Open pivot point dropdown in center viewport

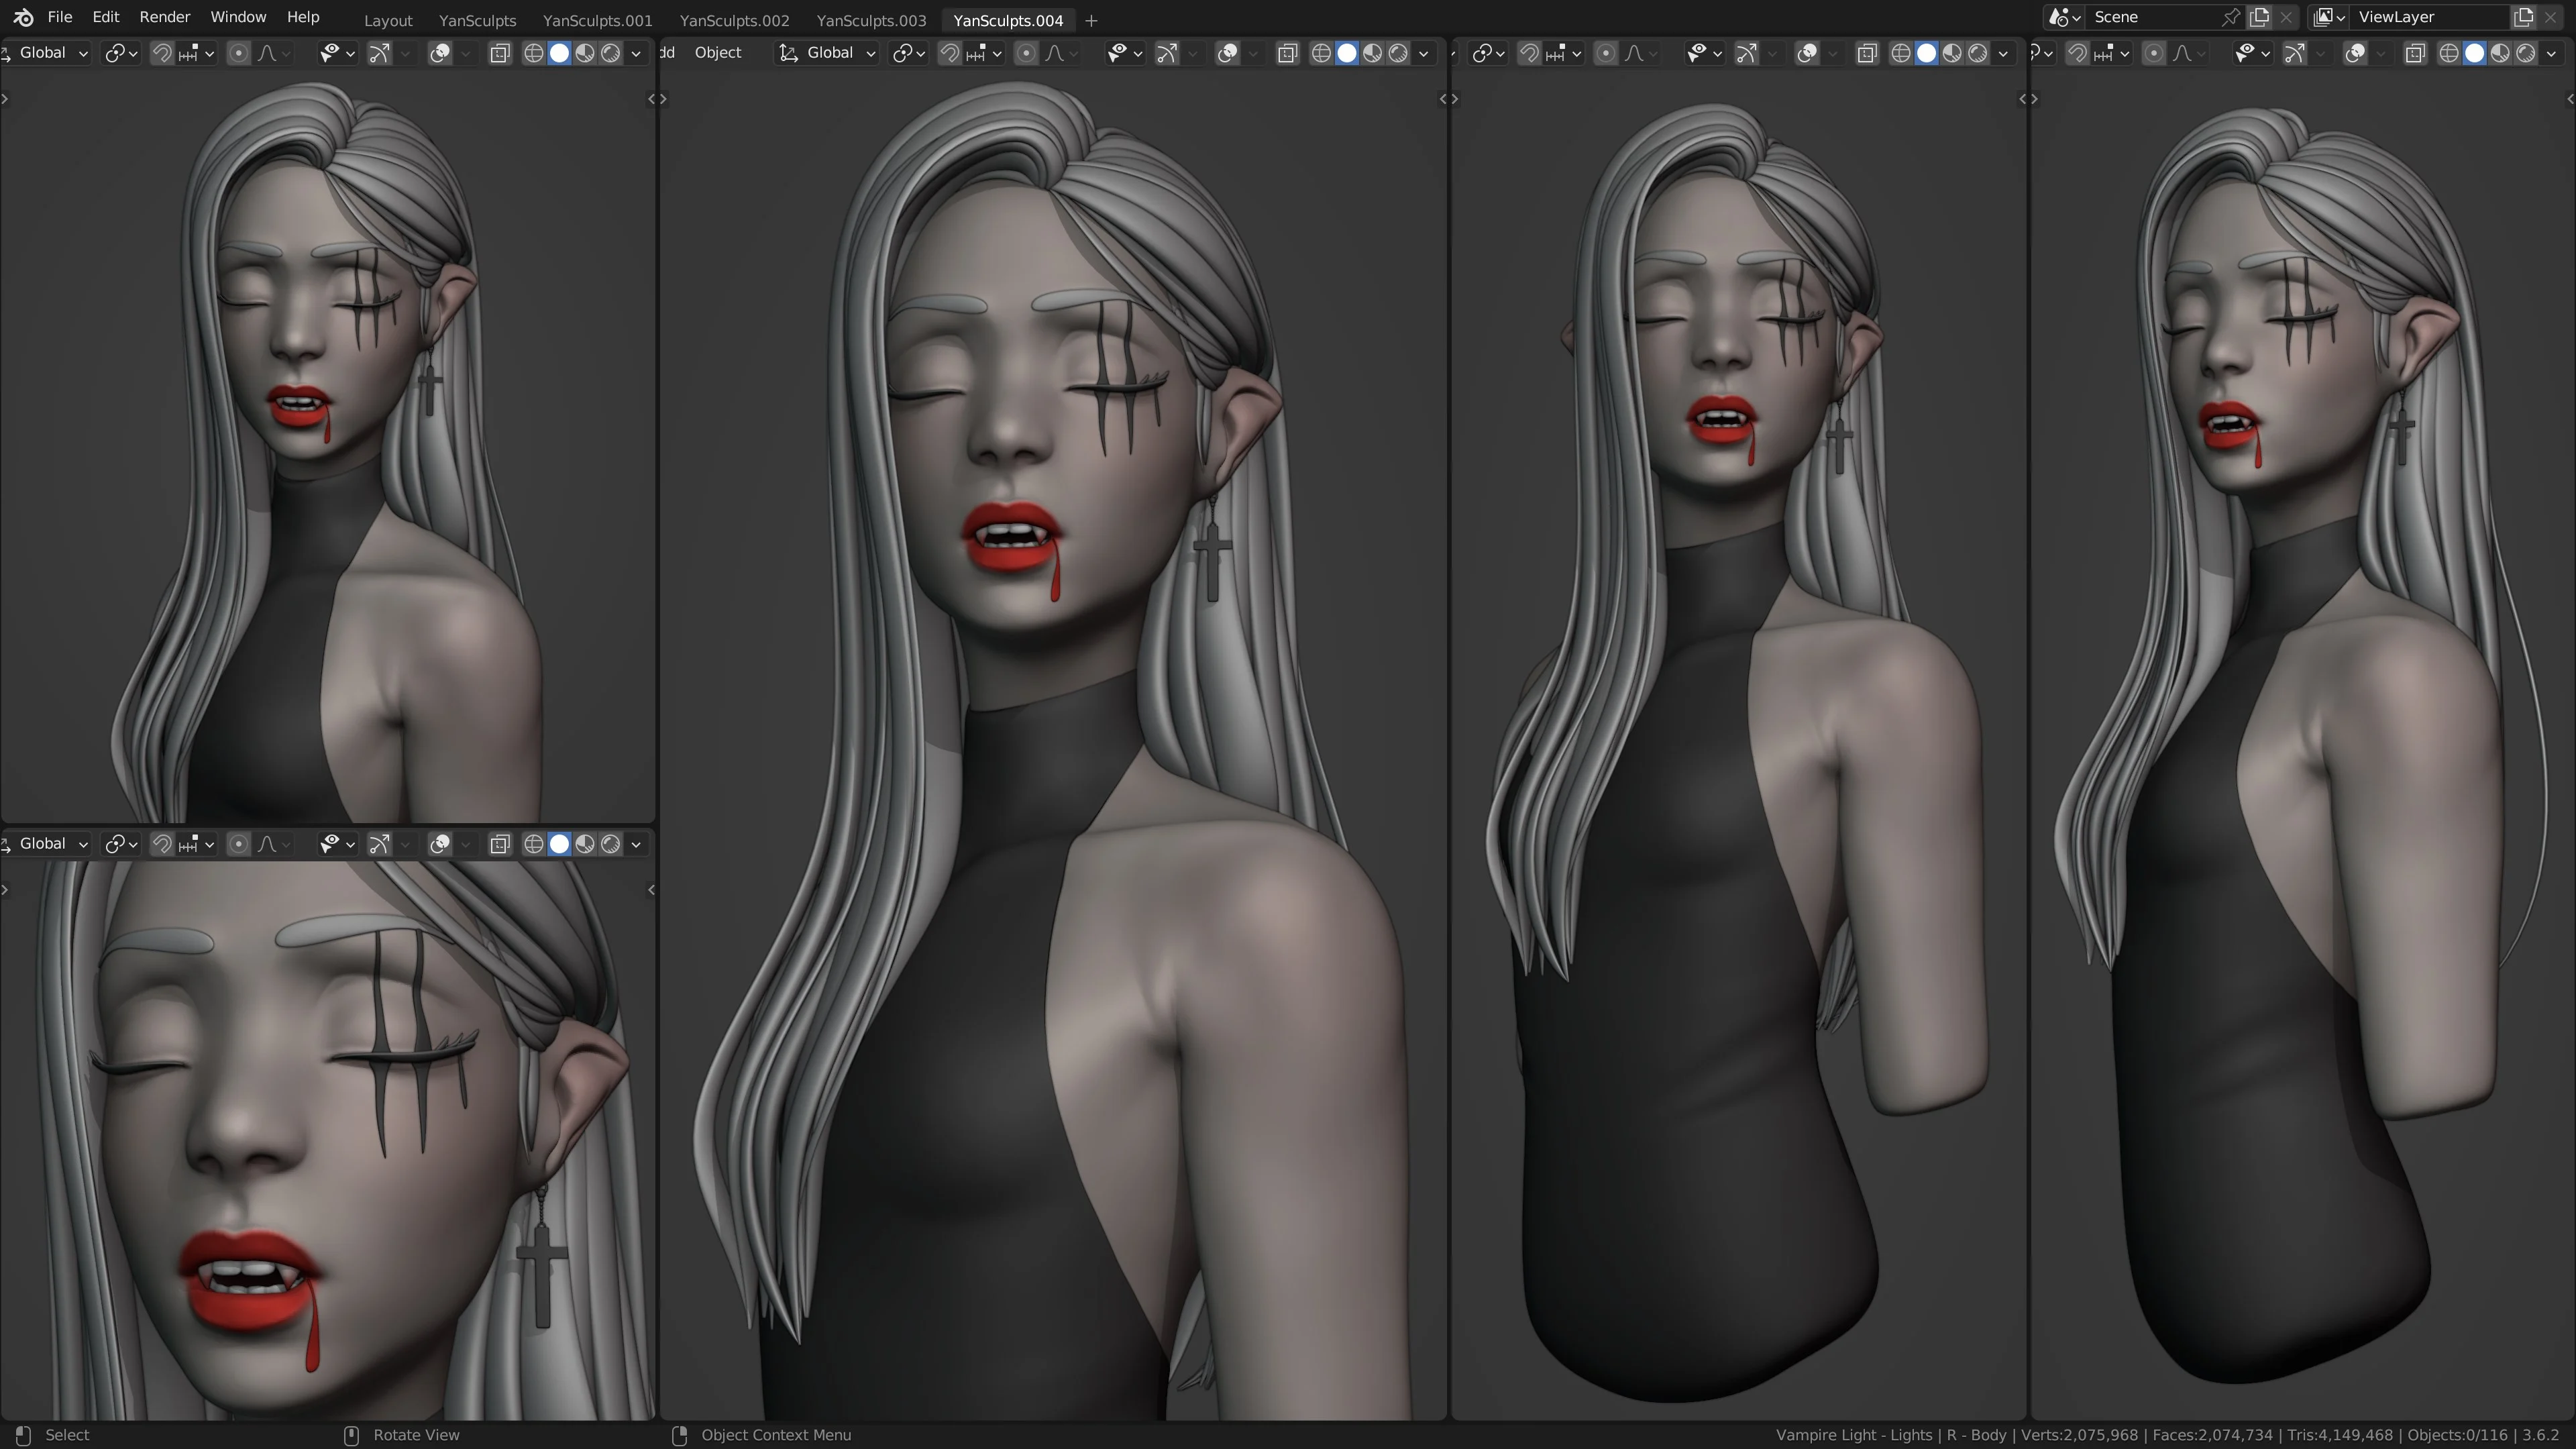tap(909, 53)
